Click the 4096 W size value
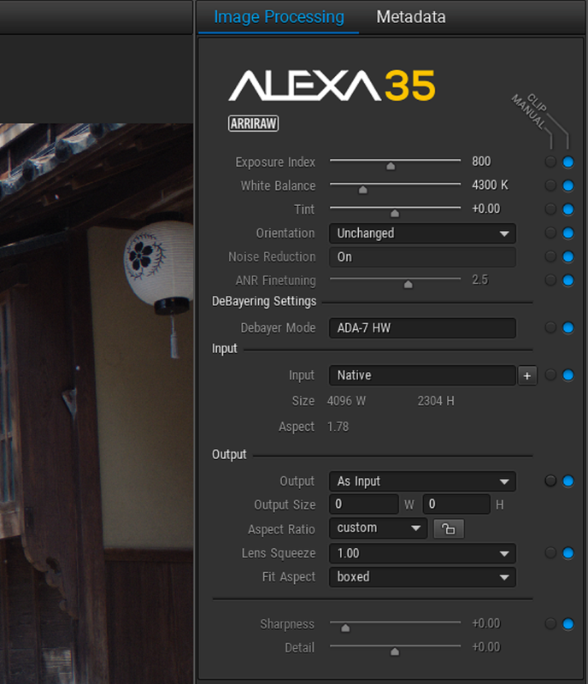The height and width of the screenshot is (684, 588). coord(346,401)
